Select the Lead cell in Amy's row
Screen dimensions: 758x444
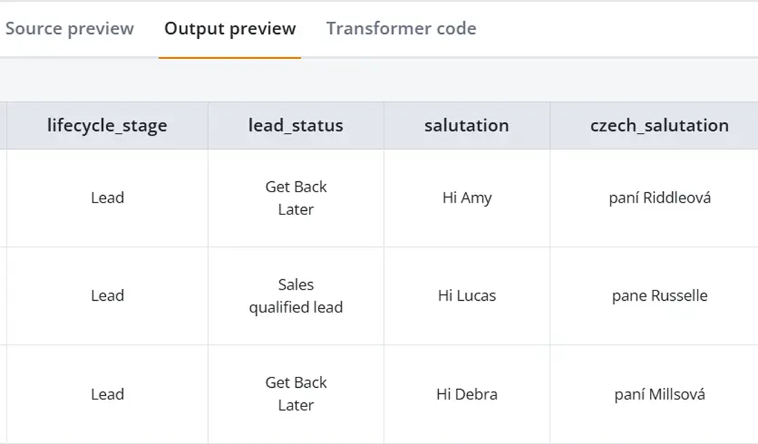[108, 198]
